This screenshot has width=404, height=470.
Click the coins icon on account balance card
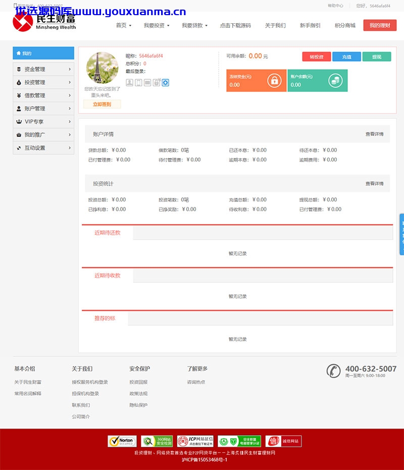pos(335,81)
